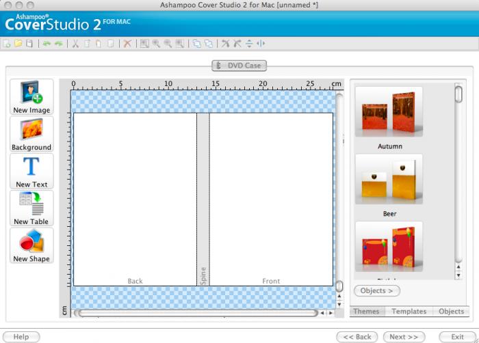Open the DVD Case type selector

point(239,66)
